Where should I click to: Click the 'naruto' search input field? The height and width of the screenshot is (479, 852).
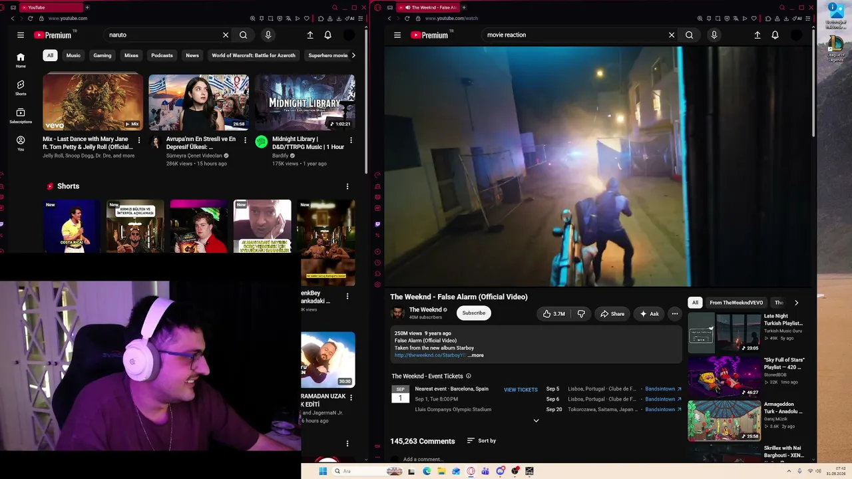[163, 35]
